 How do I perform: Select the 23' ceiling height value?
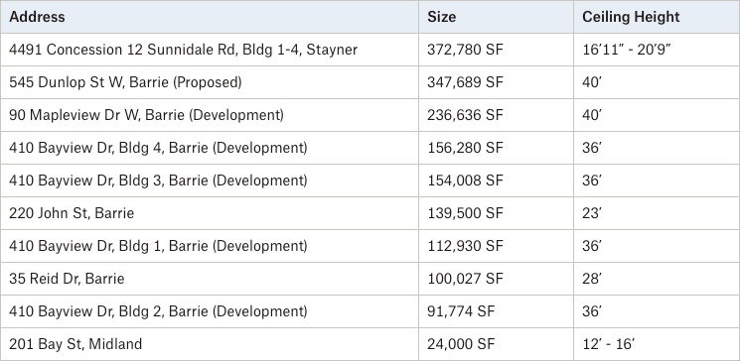point(591,213)
